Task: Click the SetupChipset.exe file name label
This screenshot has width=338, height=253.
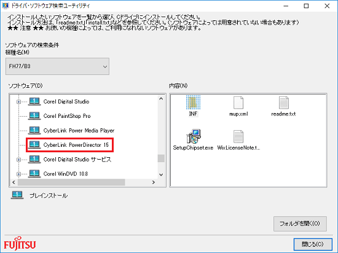Action: [x=193, y=148]
